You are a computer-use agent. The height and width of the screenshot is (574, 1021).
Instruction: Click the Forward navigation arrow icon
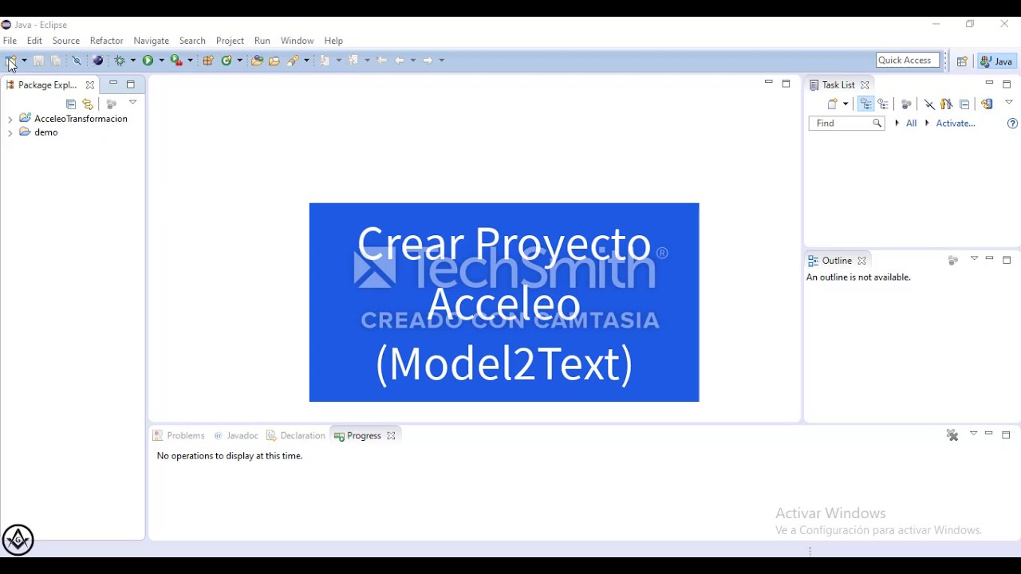[428, 61]
